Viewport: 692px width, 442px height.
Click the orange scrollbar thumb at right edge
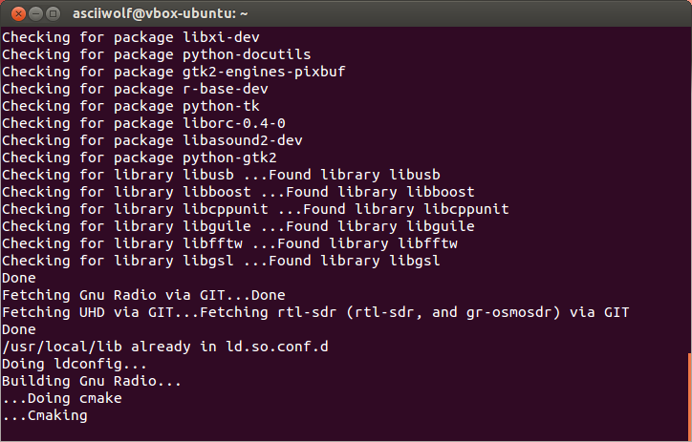pyautogui.click(x=690, y=396)
